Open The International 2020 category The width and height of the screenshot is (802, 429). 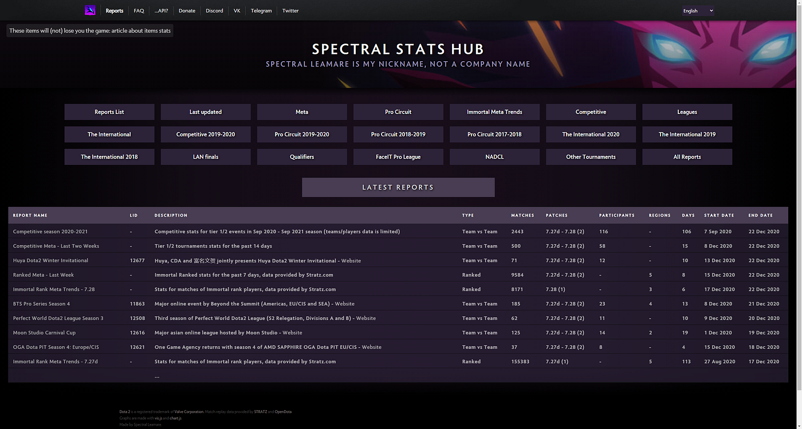[591, 134]
